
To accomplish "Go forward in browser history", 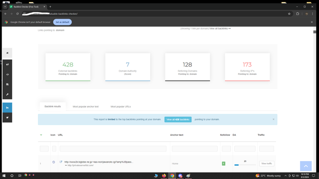I will pos(11,14).
